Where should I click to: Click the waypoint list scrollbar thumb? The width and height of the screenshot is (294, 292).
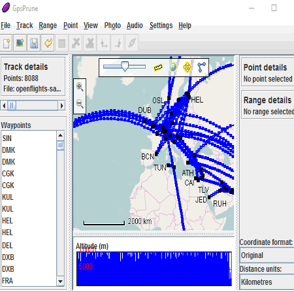pos(60,146)
